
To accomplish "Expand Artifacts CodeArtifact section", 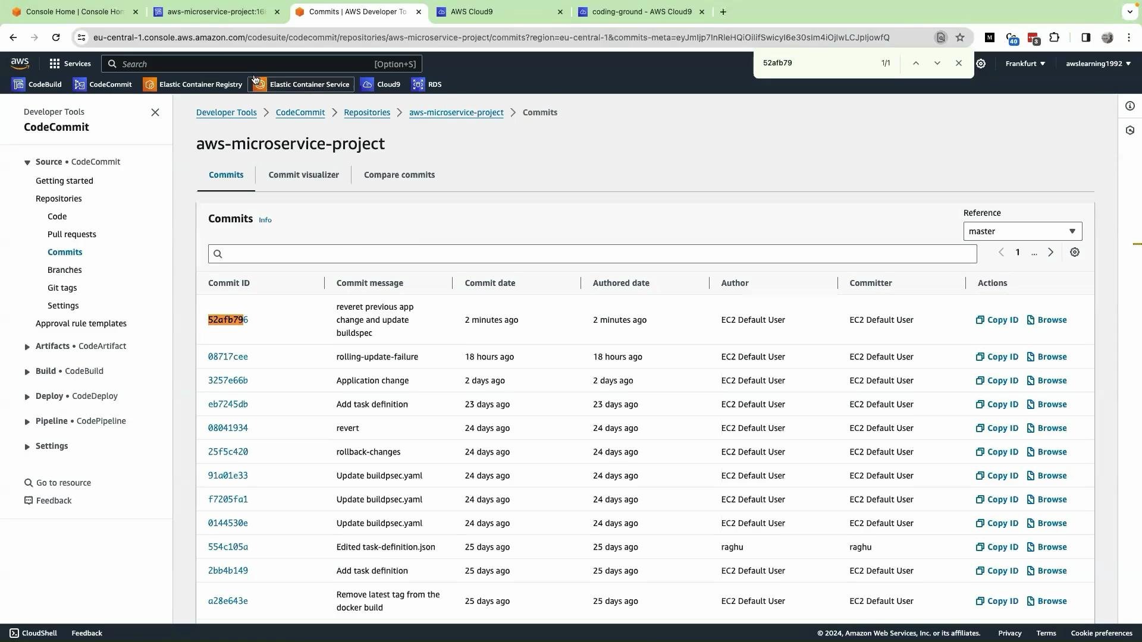I will click(27, 347).
